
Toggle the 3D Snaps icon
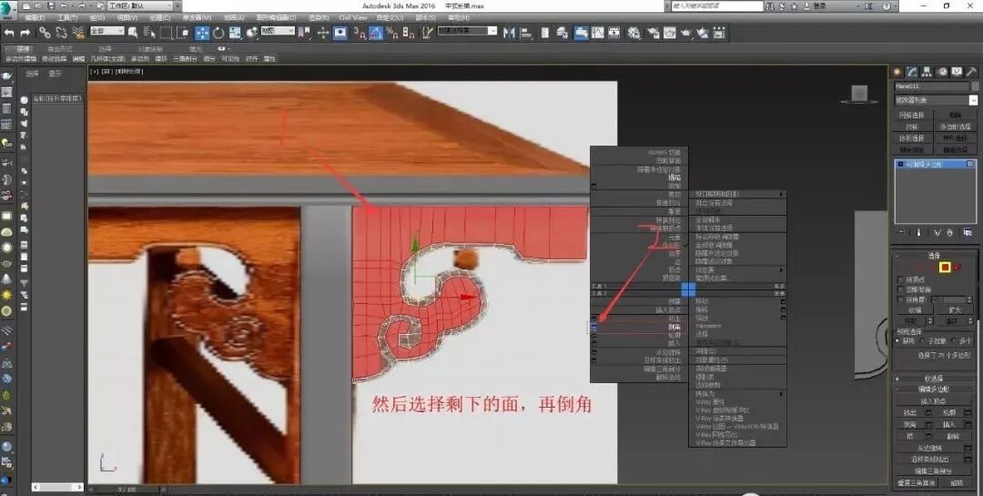(360, 33)
